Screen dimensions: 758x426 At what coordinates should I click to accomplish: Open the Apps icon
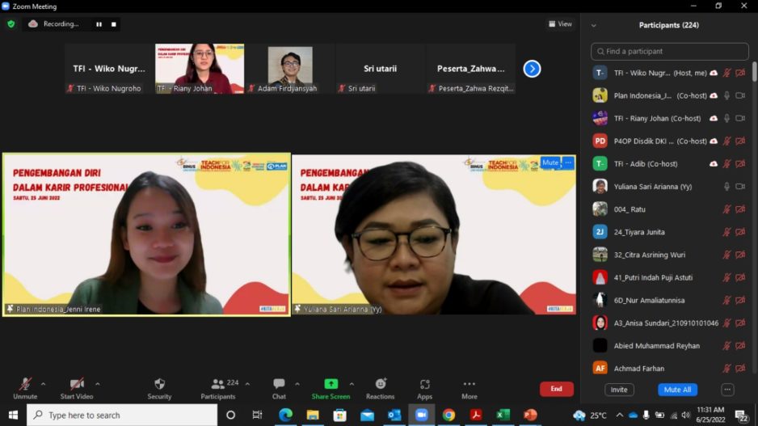[x=424, y=384]
